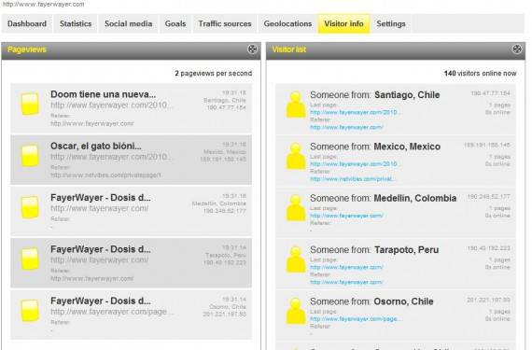Viewport: 532px width, 350px height.
Task: Open last page link of Santiago visitor
Action: [356, 112]
